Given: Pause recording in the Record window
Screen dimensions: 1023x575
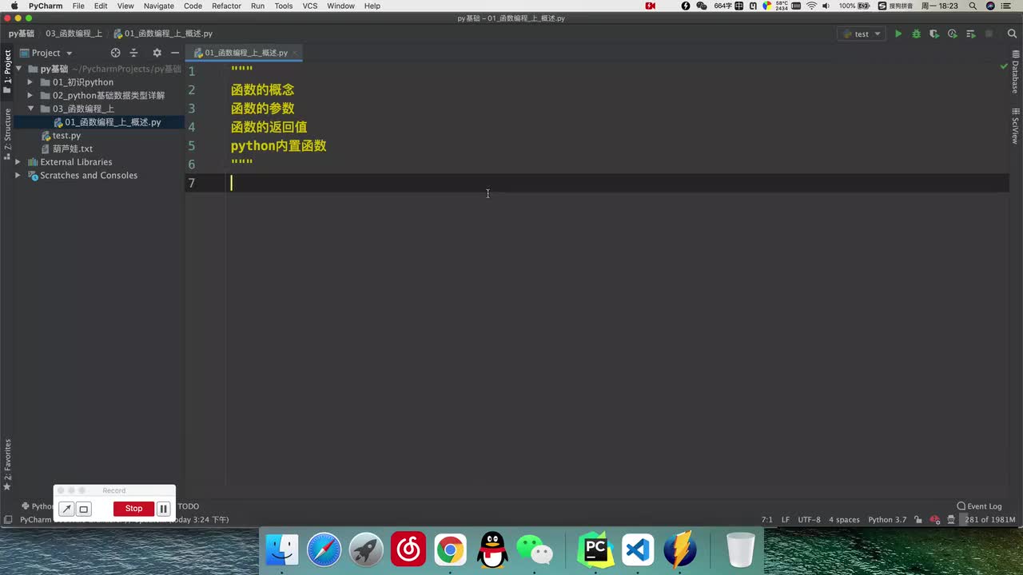Looking at the screenshot, I should coord(163,509).
